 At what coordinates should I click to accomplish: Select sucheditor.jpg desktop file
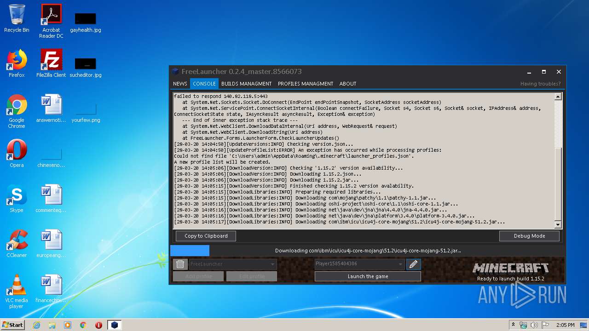tap(86, 67)
